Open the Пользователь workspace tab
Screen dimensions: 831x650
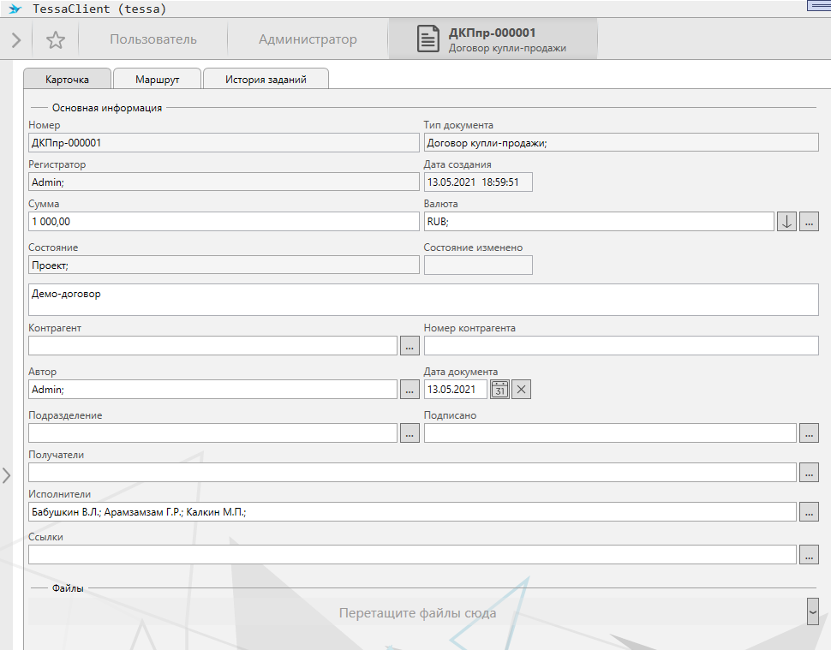click(153, 39)
